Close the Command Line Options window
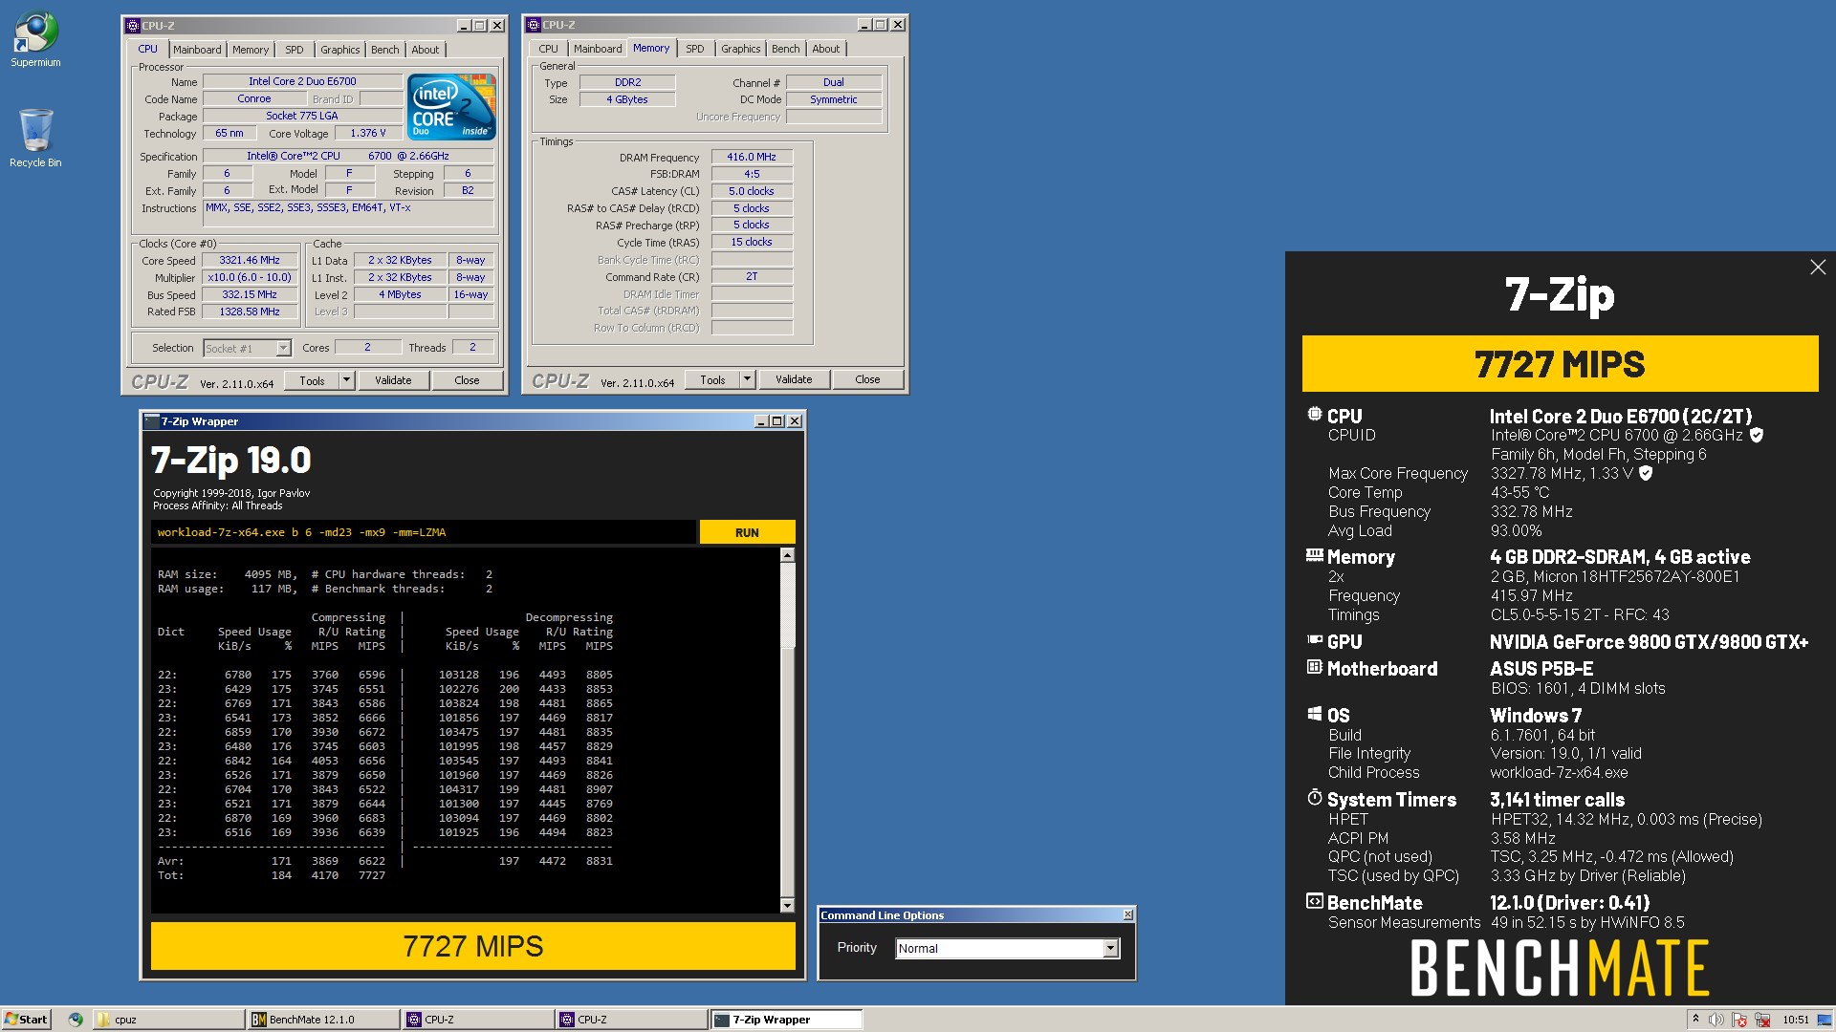The height and width of the screenshot is (1032, 1836). point(1128,915)
